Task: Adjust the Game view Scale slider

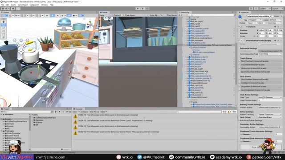Action: 157,15
